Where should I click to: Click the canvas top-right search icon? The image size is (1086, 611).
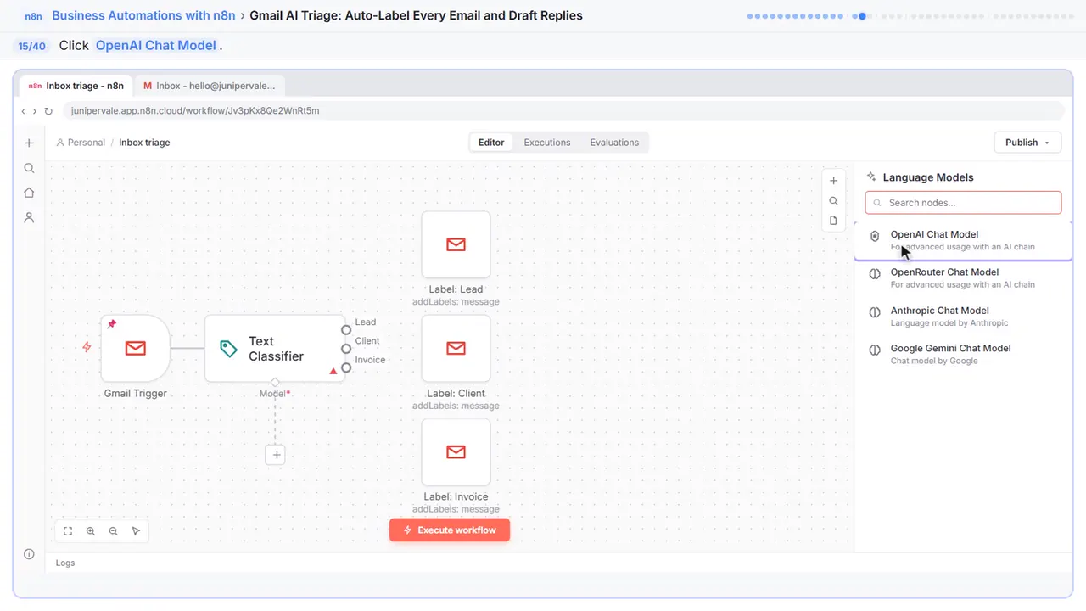click(x=833, y=201)
